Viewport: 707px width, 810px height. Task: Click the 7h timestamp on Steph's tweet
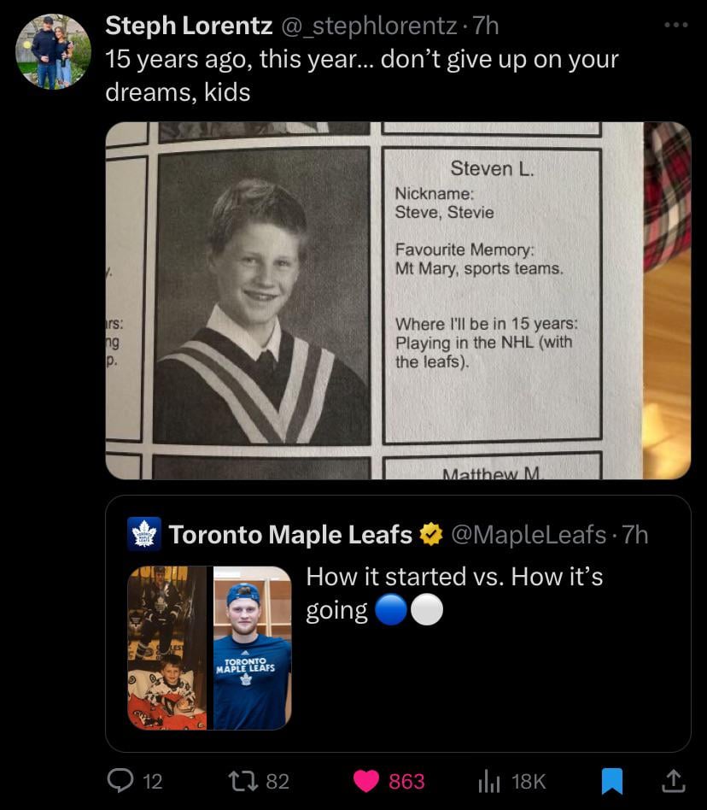point(485,26)
